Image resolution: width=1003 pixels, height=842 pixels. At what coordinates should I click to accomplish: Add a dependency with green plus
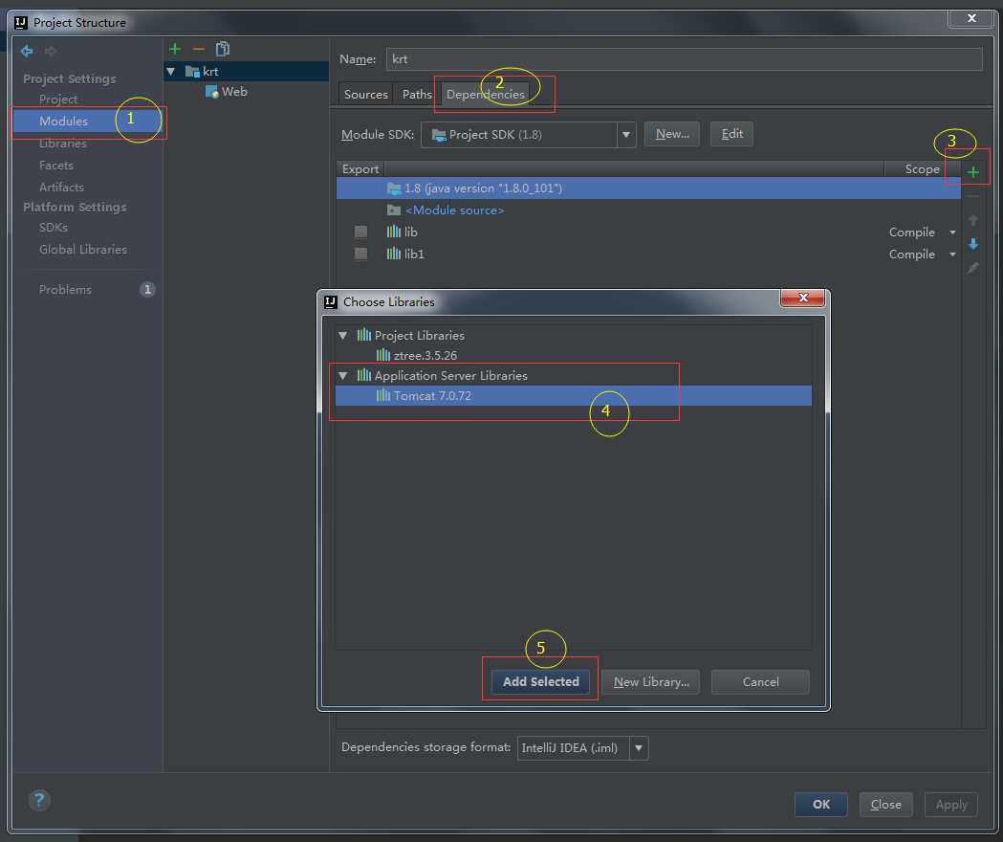tap(973, 171)
